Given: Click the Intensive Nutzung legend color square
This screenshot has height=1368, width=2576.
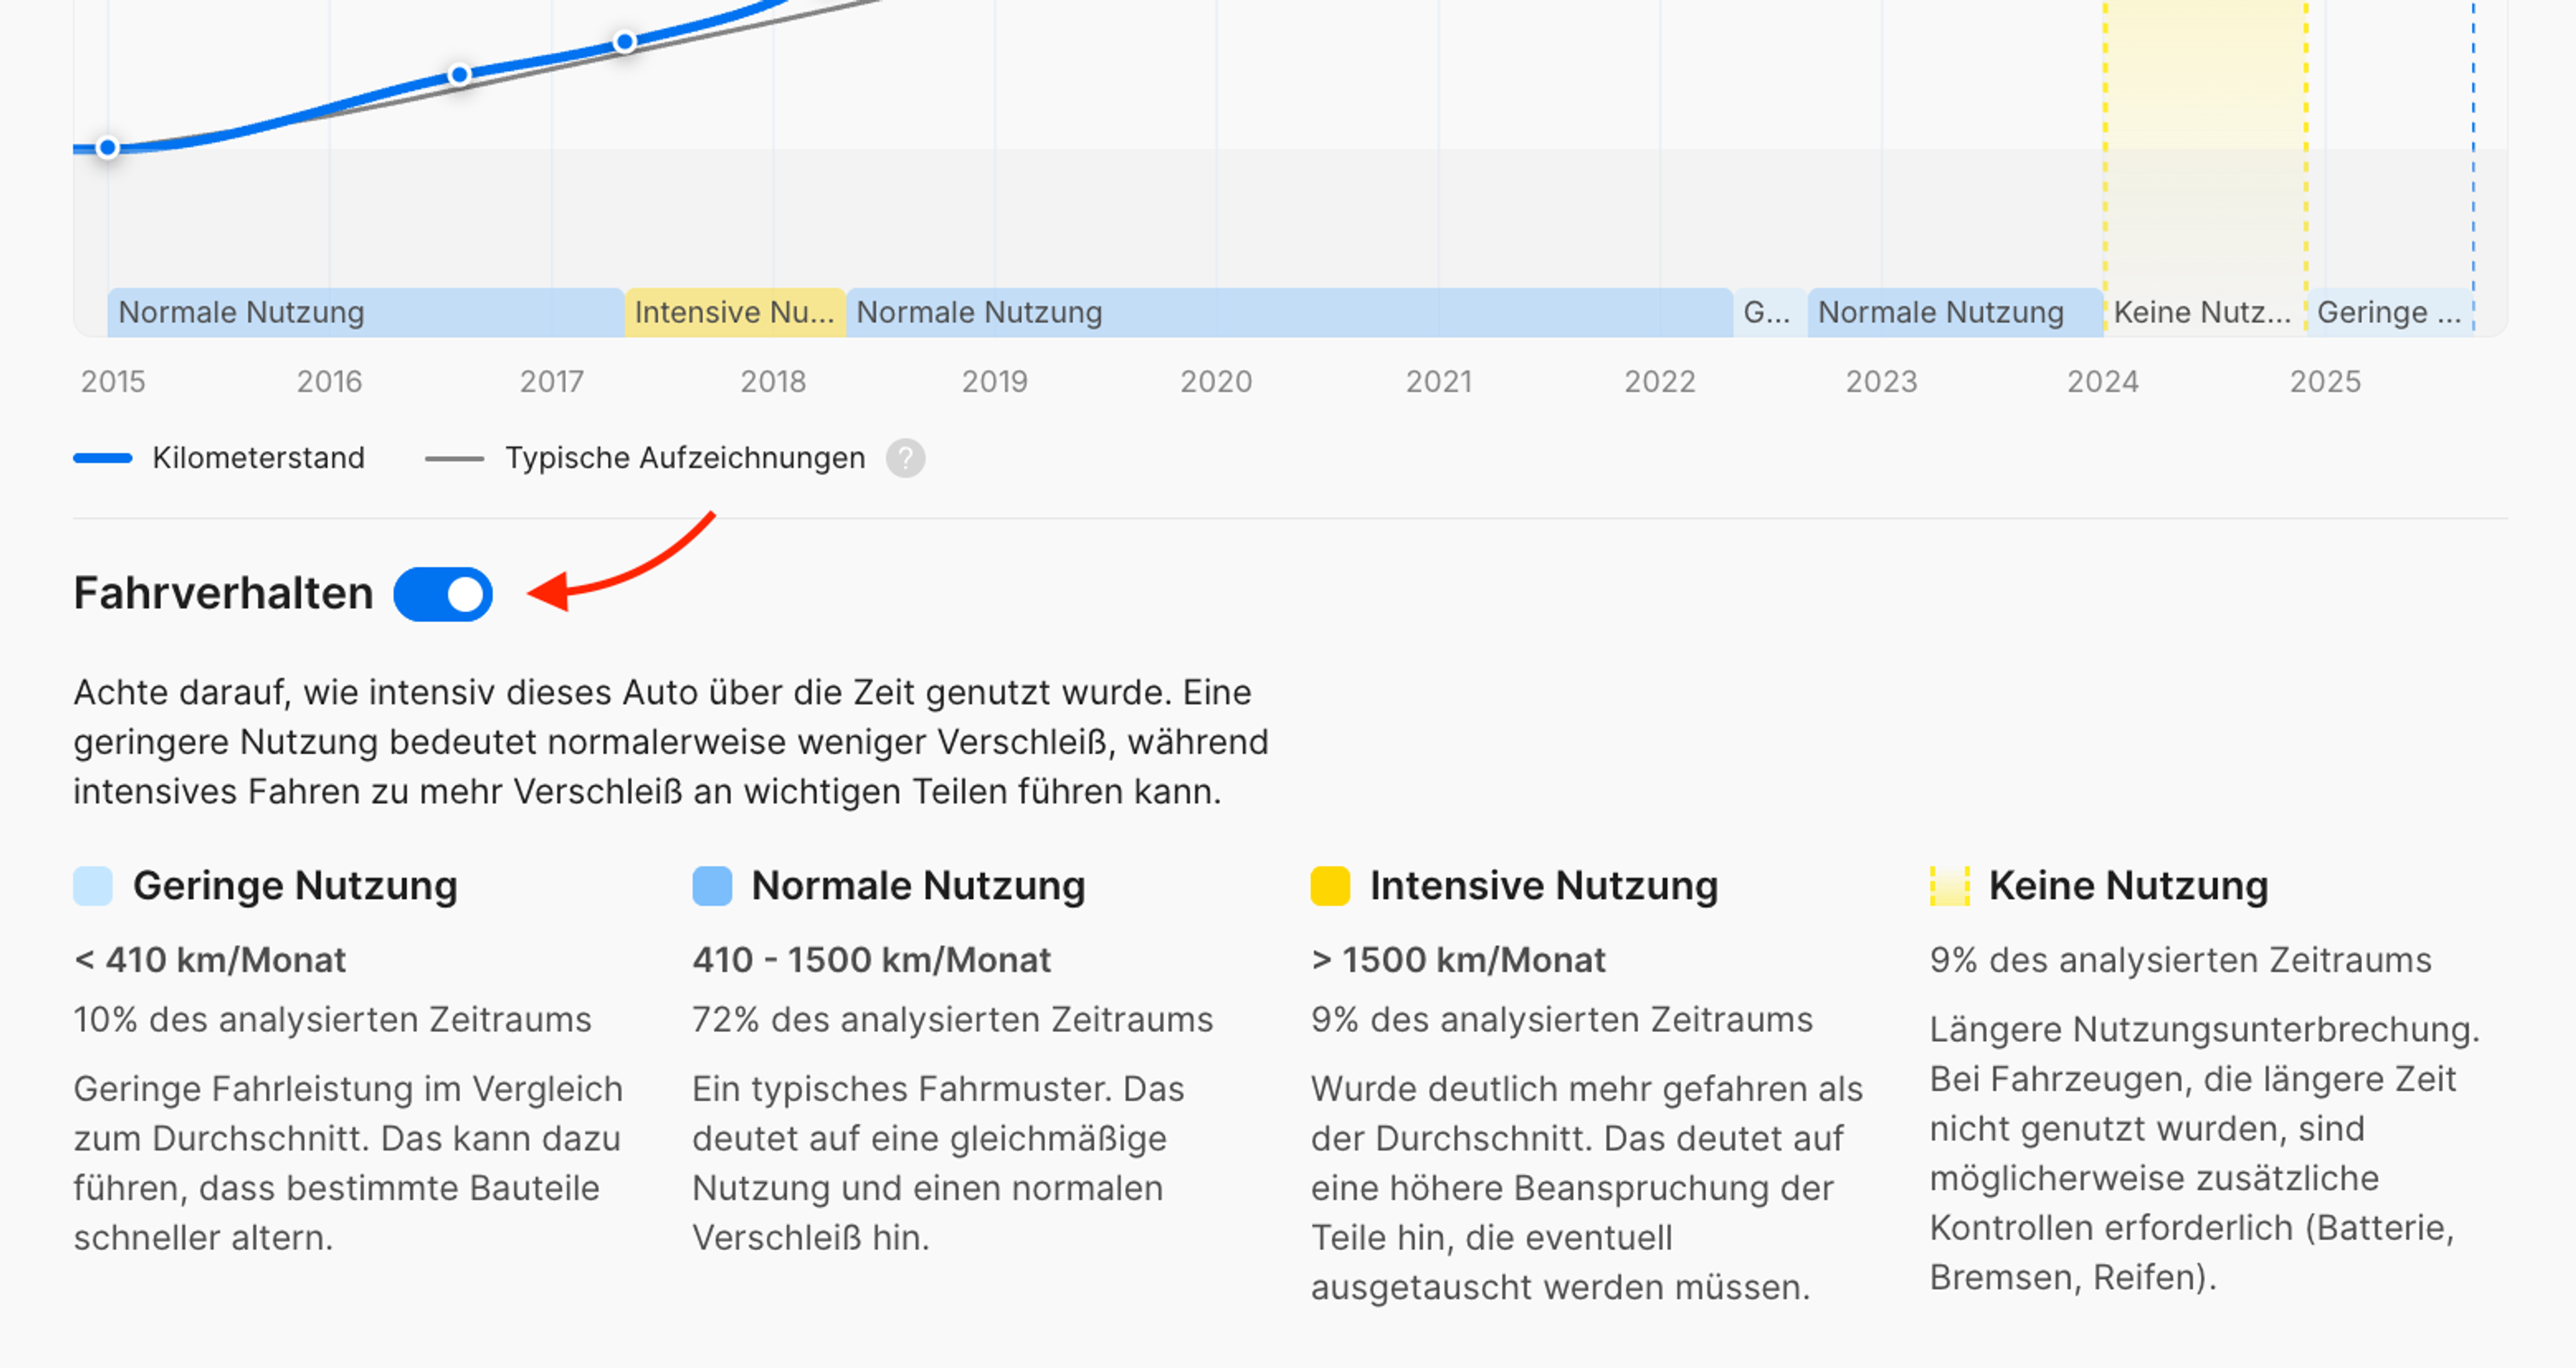Looking at the screenshot, I should tap(1330, 884).
